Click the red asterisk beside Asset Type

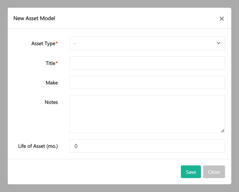click(x=57, y=43)
